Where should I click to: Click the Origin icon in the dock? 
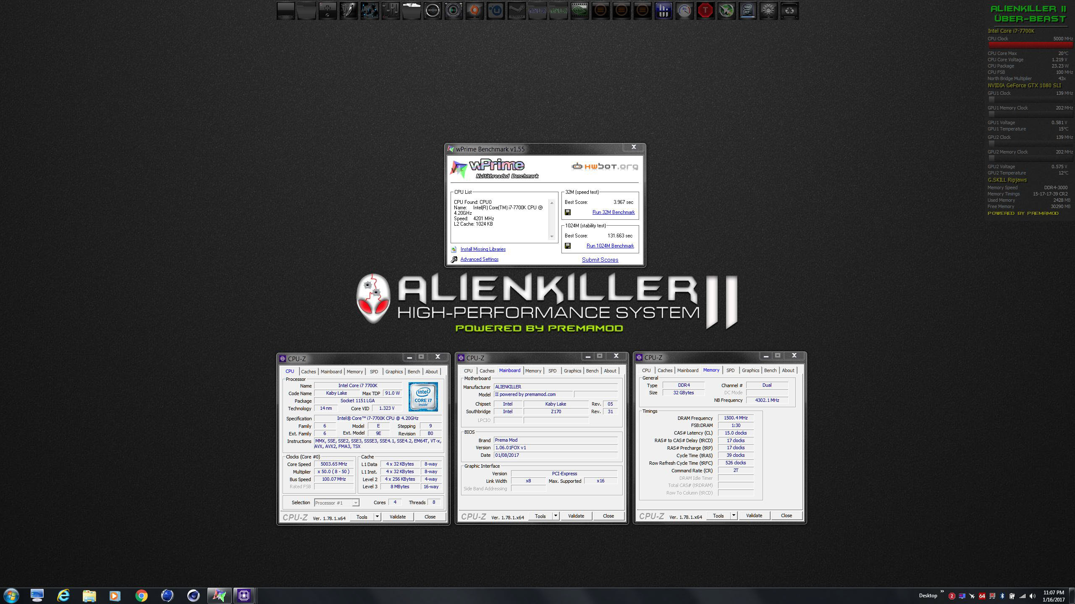point(475,11)
